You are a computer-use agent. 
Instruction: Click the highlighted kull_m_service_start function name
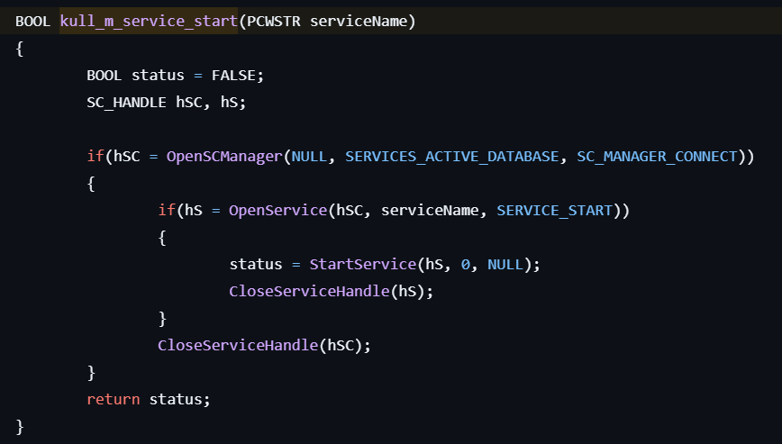(149, 22)
